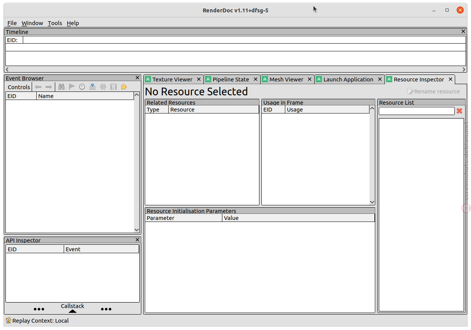
Task: Close the RenderDoc window
Action: point(460,10)
